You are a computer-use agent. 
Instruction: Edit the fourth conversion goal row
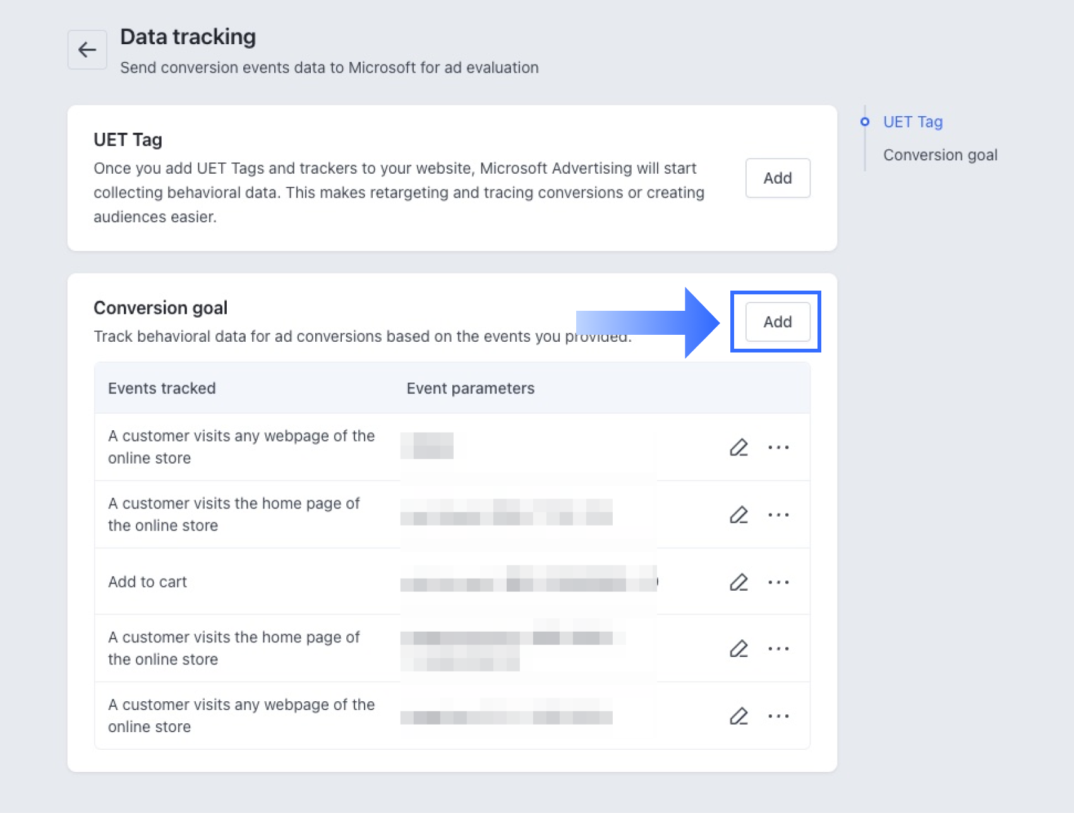[x=739, y=649]
